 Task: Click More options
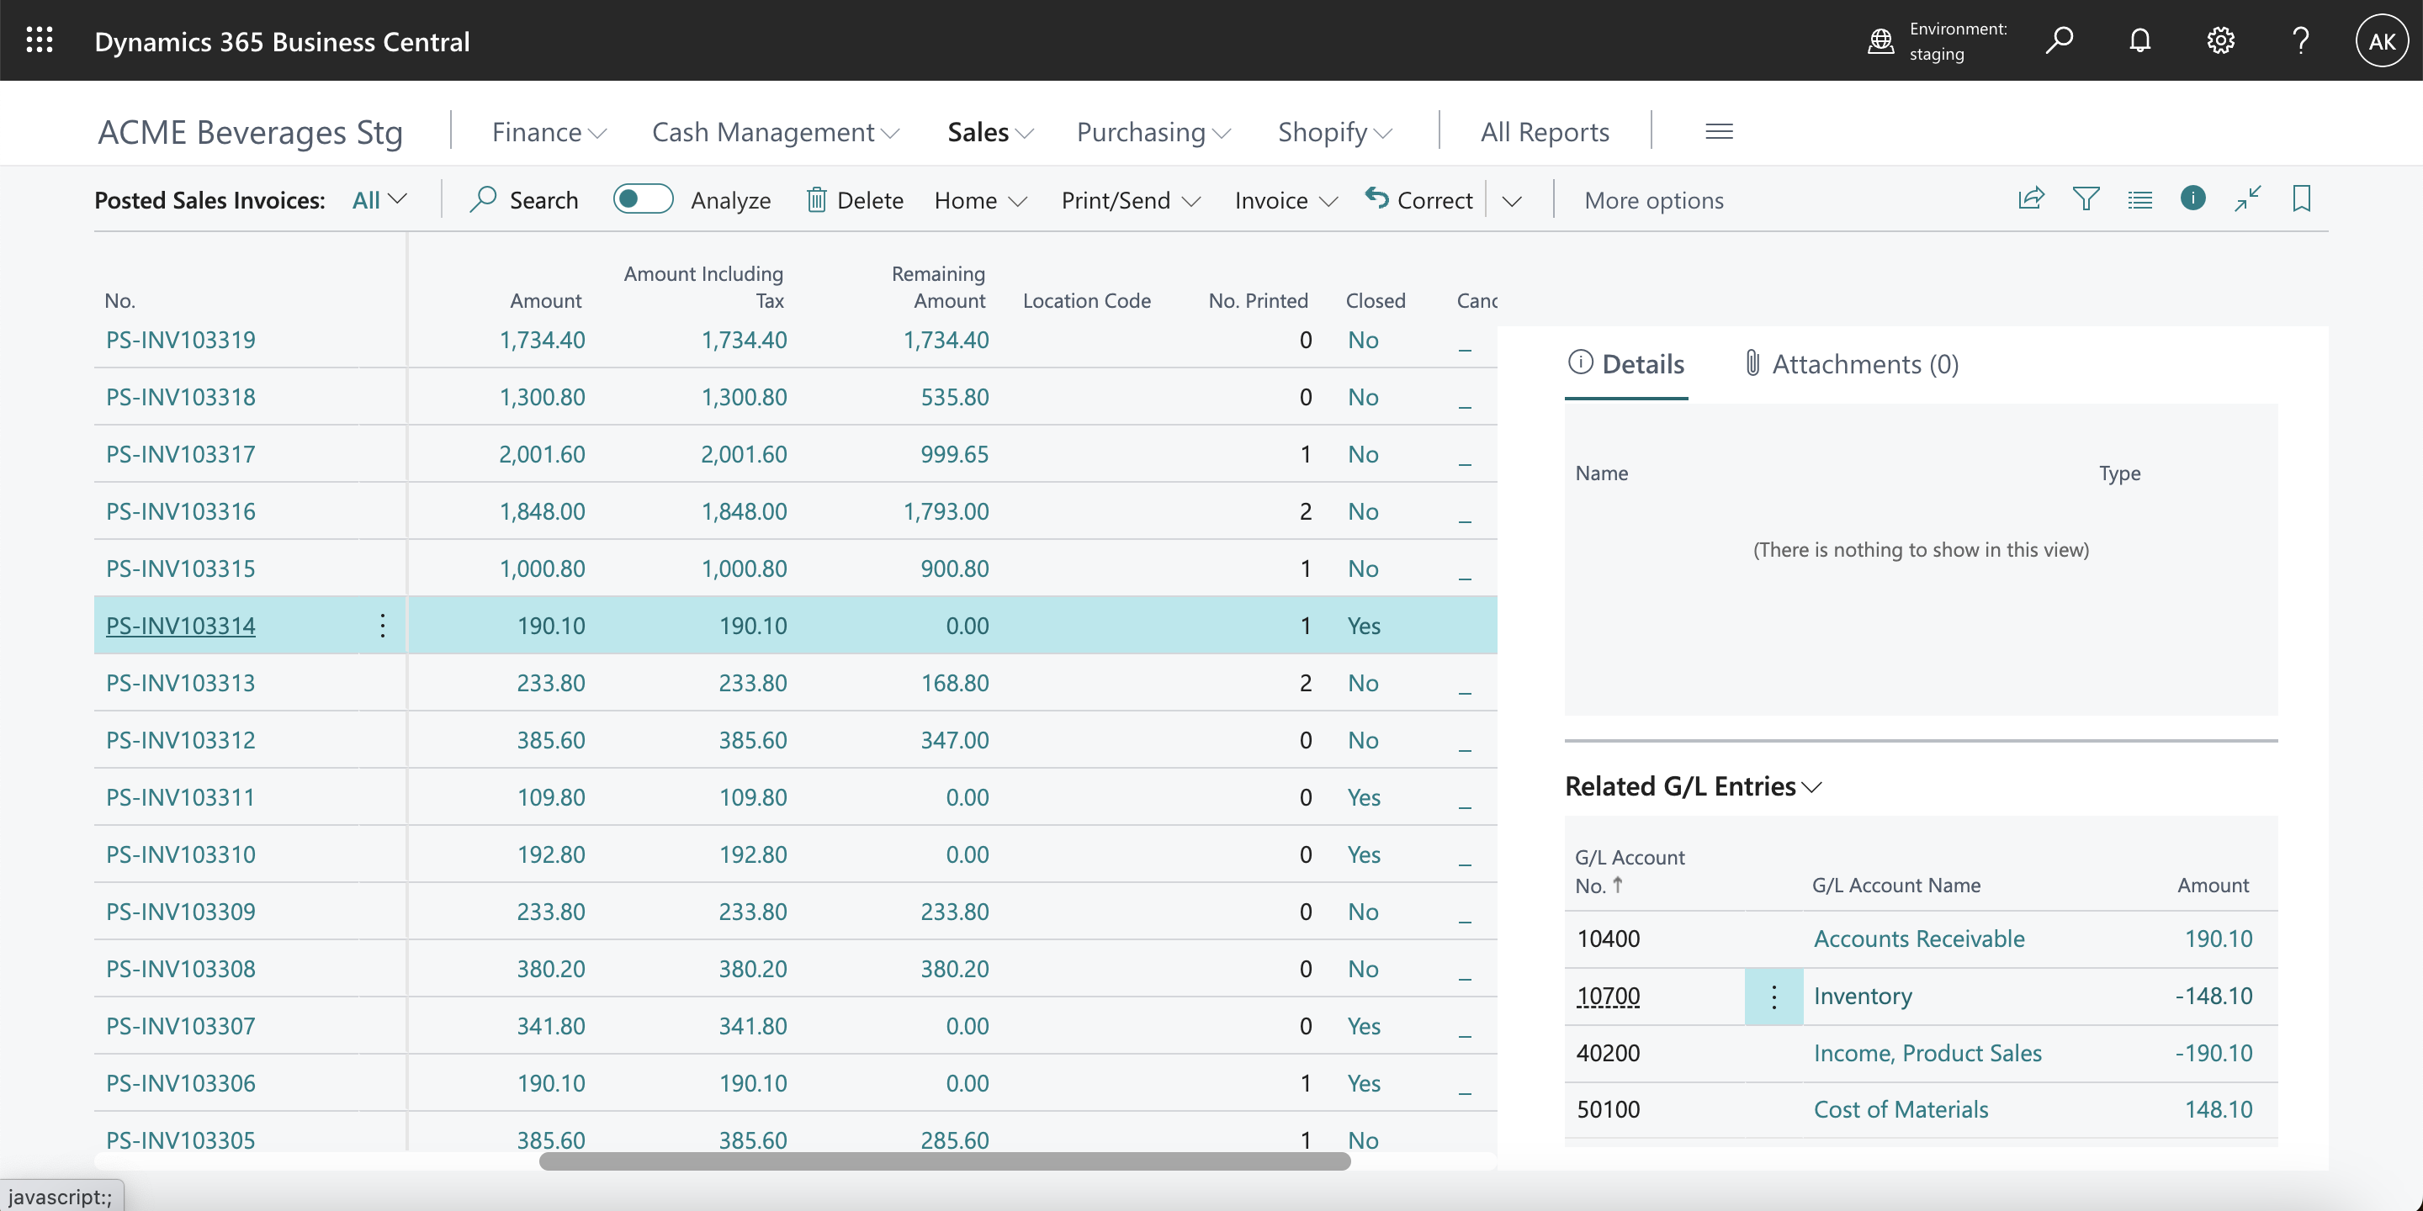1653,200
